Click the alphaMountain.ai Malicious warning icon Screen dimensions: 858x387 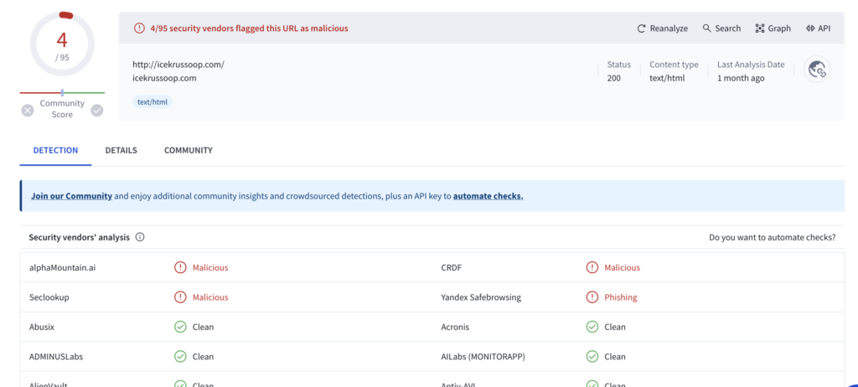click(x=180, y=268)
